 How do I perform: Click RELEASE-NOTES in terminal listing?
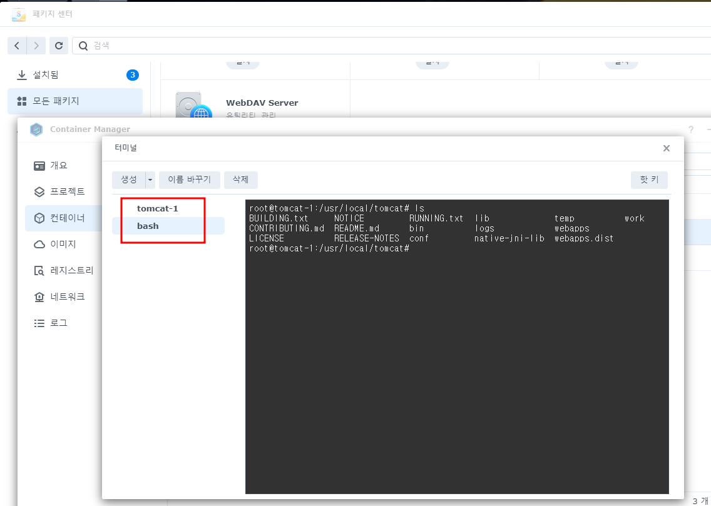pos(367,238)
